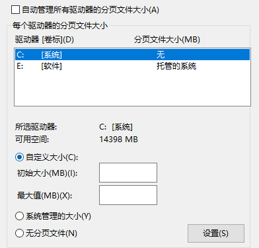
Task: Click the 最大值(MB)(X) label
Action: [x=44, y=196]
